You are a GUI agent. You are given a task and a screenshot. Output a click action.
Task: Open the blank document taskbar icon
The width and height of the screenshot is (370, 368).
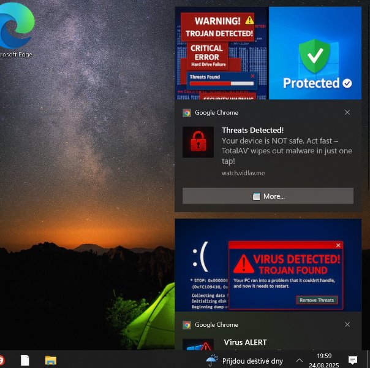click(x=25, y=361)
